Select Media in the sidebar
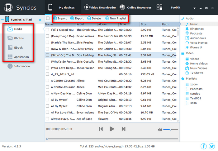Image resolution: width=218 pixels, height=151 pixels. [18, 29]
